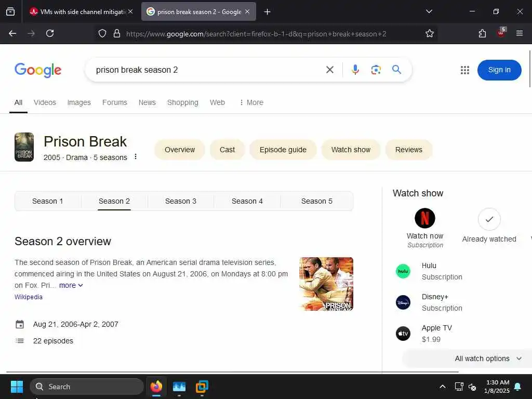
Task: Open the tracking protection shield icon
Action: tap(102, 33)
